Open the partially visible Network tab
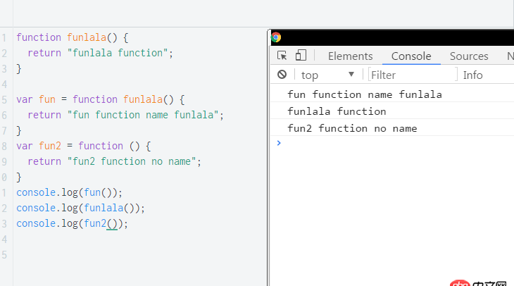Image resolution: width=514 pixels, height=286 pixels. (509, 56)
